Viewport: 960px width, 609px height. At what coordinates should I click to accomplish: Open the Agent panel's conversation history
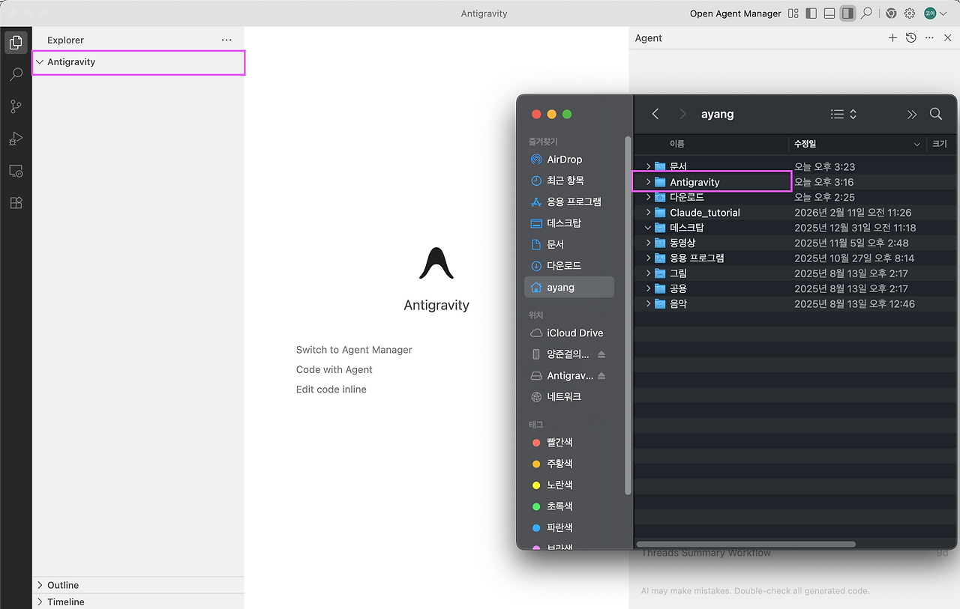click(x=911, y=37)
